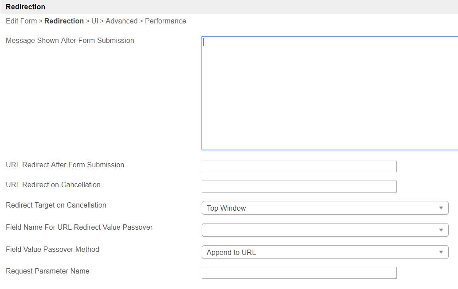Click the URL Redirect on Cancellation input

pyautogui.click(x=299, y=187)
